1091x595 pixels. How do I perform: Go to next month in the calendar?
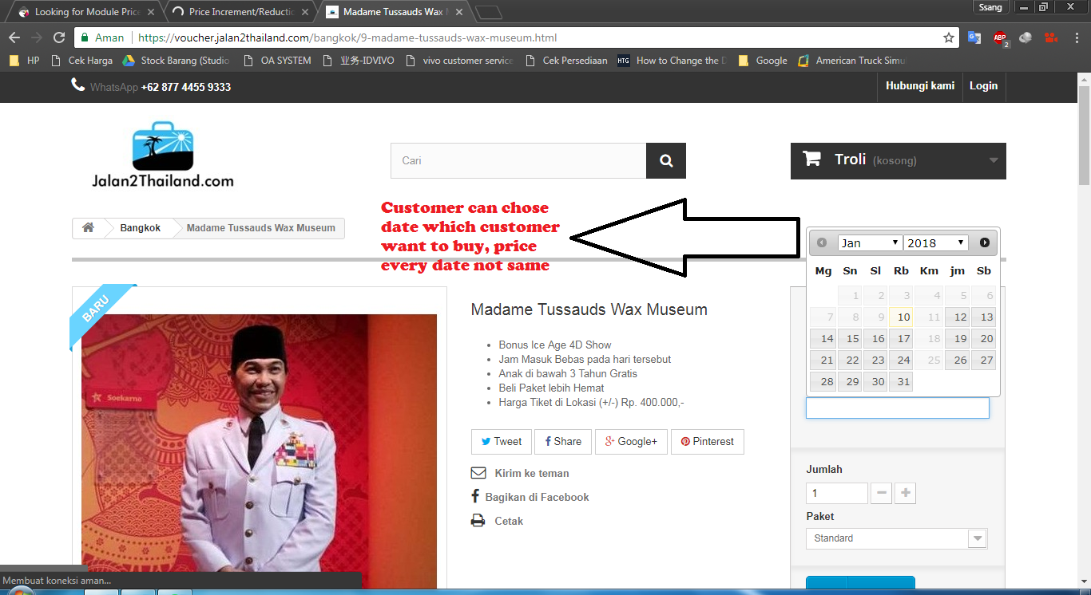point(984,242)
